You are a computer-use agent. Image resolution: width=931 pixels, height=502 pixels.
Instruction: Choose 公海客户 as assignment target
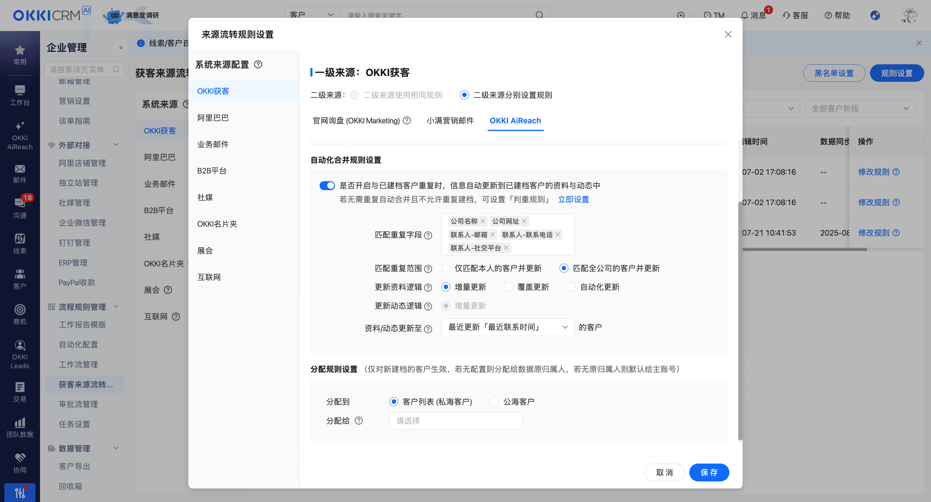[x=494, y=402]
